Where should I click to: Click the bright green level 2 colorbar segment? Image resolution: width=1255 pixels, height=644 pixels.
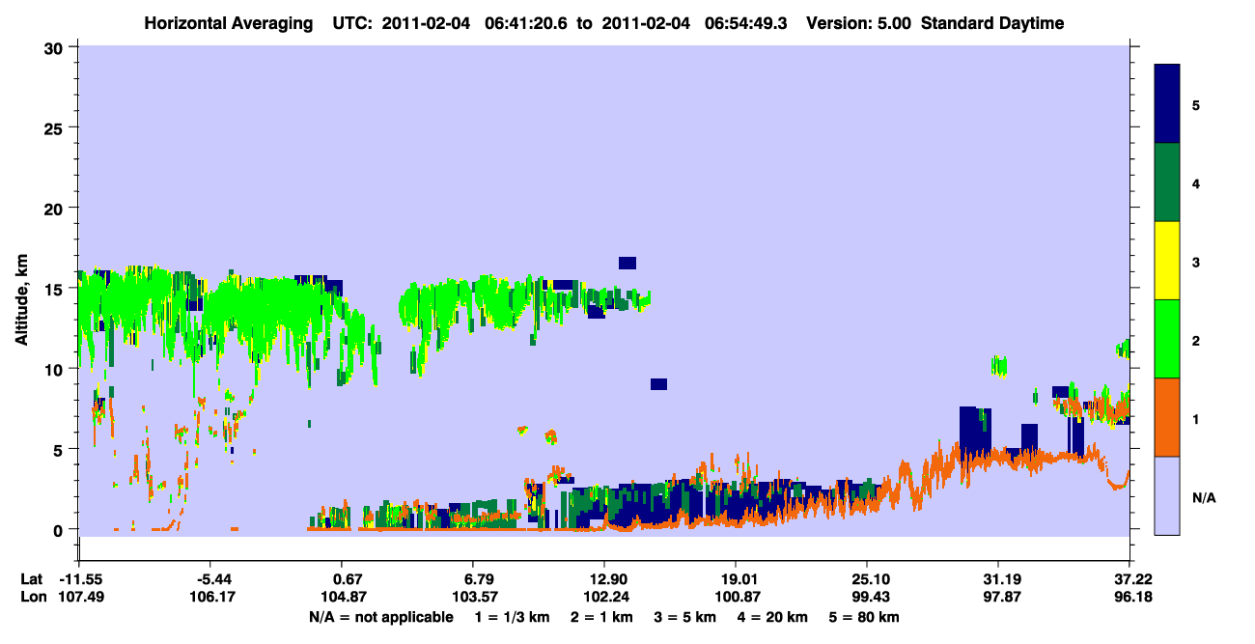pos(1167,339)
